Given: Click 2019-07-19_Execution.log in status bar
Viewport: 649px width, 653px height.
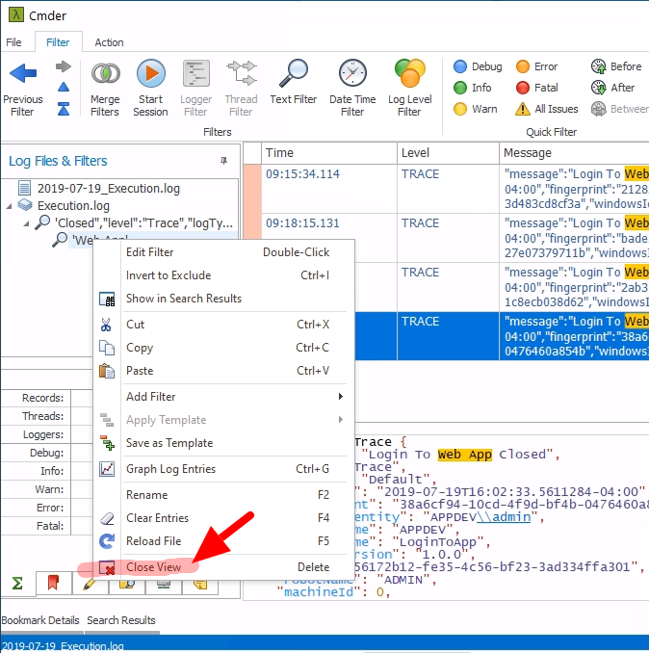Looking at the screenshot, I should tap(63, 646).
